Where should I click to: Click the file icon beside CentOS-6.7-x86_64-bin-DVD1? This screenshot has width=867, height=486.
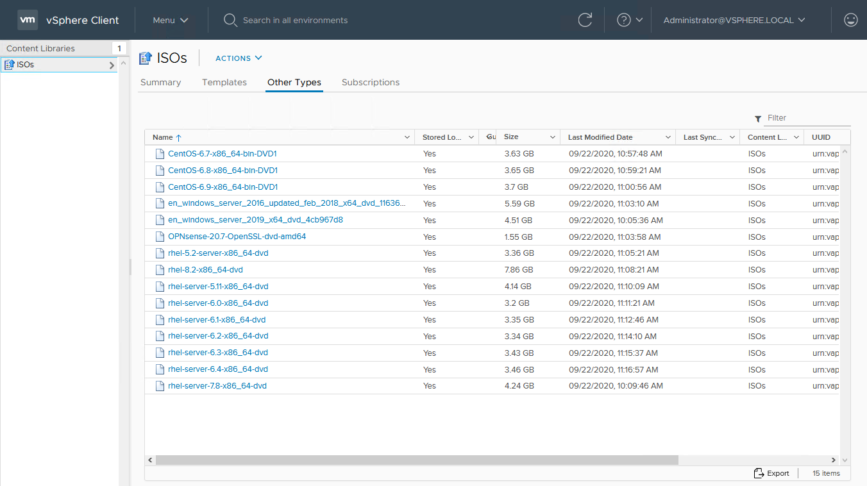[x=160, y=153]
